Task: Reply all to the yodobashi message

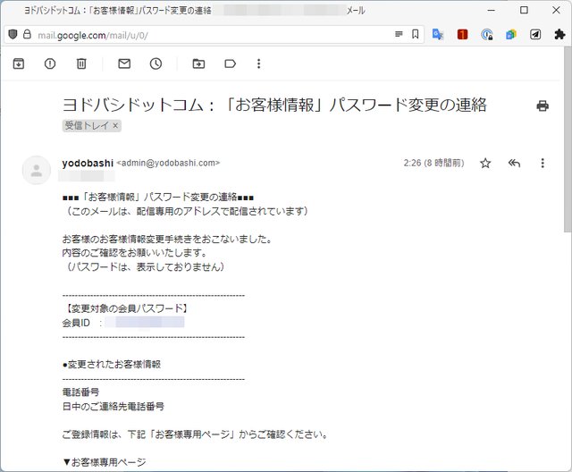Action: coord(514,163)
